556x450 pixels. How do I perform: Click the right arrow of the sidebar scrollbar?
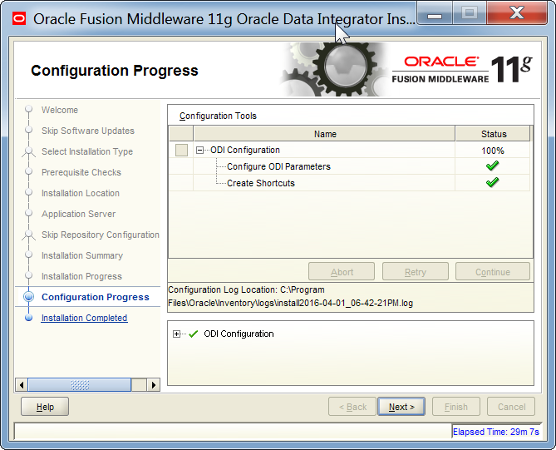click(x=153, y=384)
